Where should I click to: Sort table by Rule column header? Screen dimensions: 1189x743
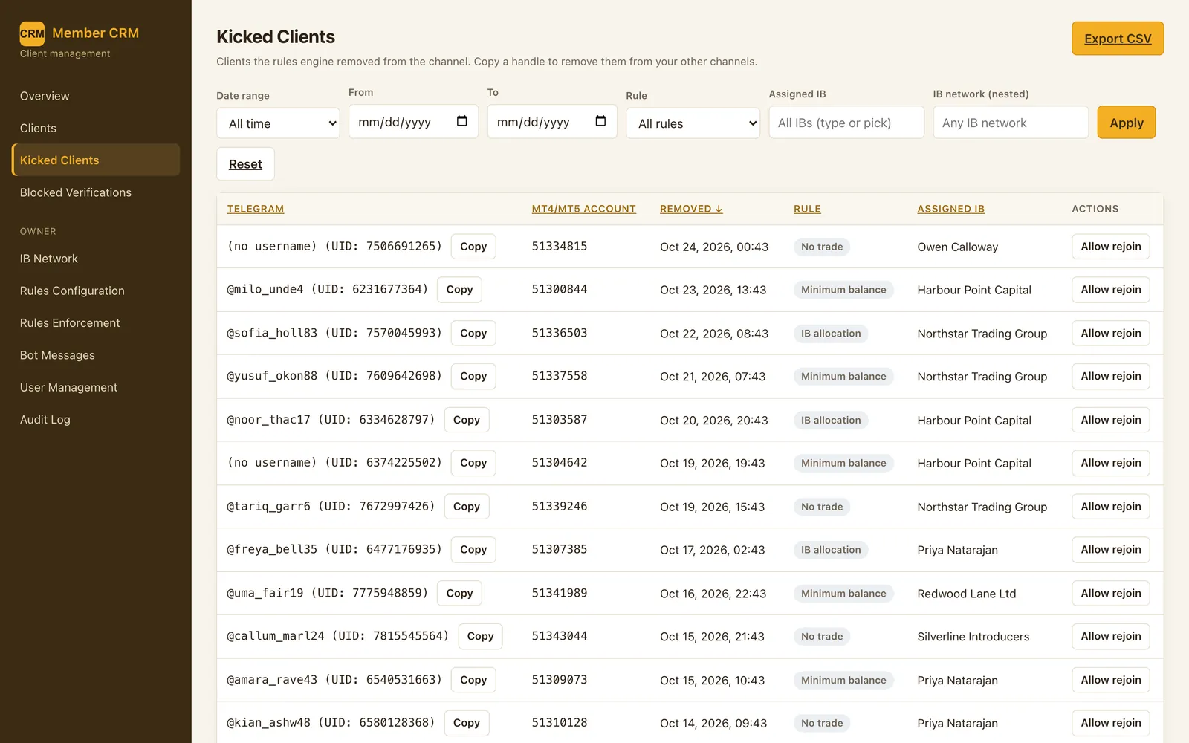807,209
